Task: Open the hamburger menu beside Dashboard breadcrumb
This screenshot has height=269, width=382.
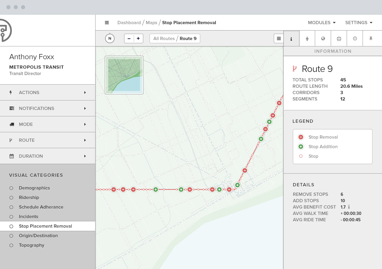Action: pyautogui.click(x=107, y=23)
